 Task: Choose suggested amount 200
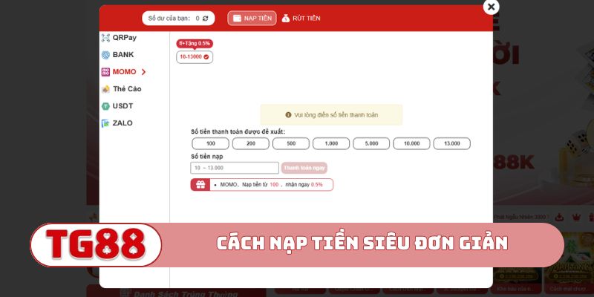pyautogui.click(x=251, y=143)
